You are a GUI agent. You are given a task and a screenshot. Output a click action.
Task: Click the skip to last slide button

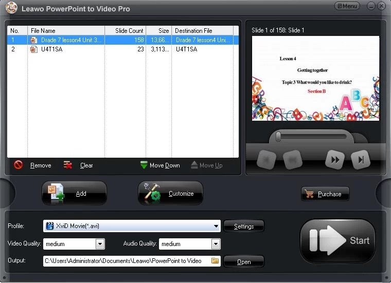coord(361,160)
